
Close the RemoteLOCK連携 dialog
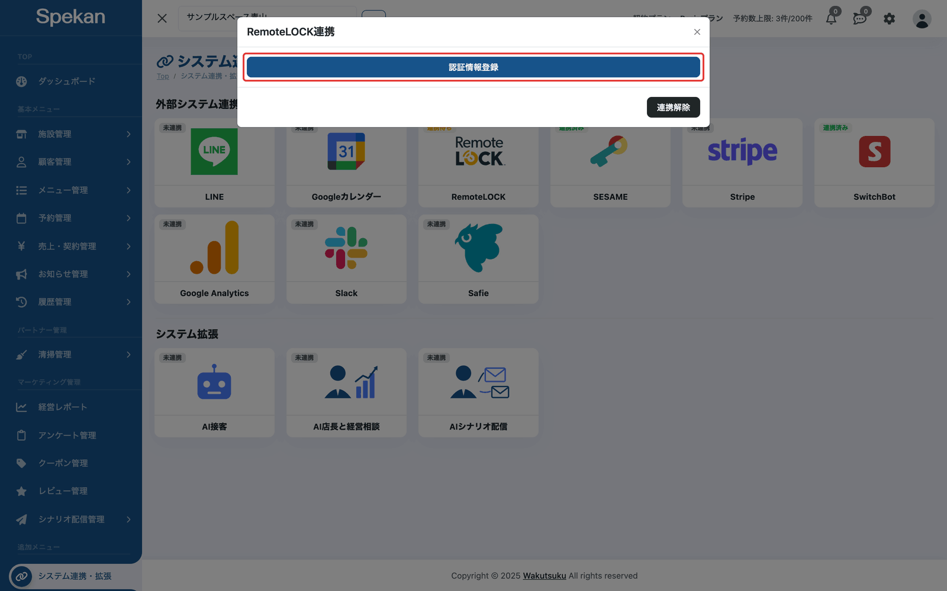697,32
